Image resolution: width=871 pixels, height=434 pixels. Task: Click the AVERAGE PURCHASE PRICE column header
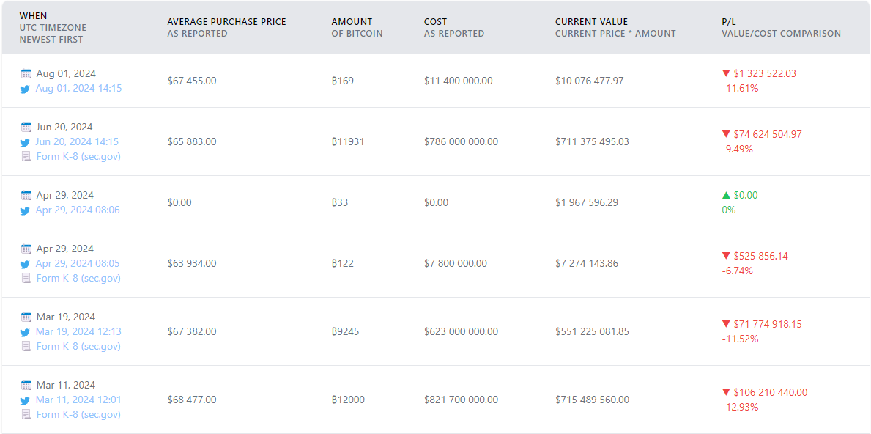coord(226,22)
